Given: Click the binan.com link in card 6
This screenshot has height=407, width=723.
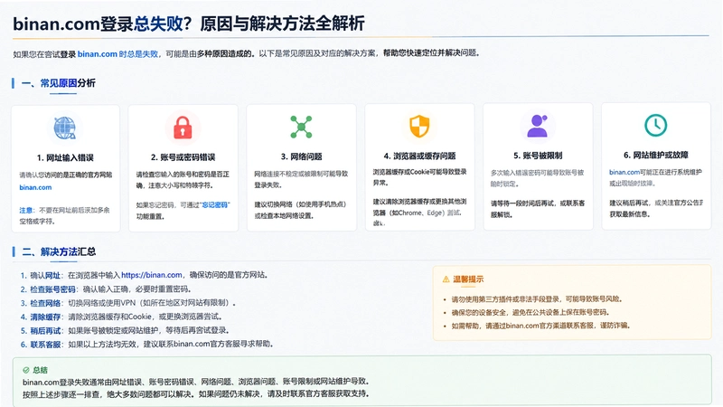Looking at the screenshot, I should (x=624, y=172).
